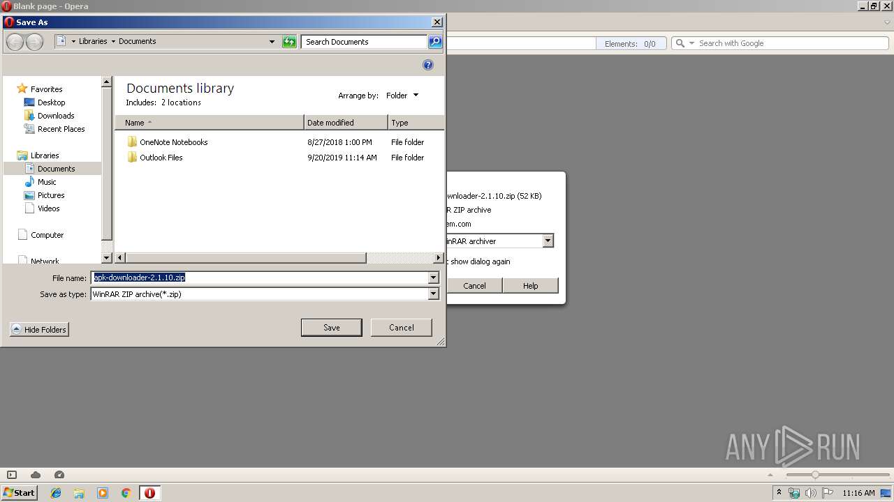
Task: Select the Outlook Files folder
Action: click(161, 158)
